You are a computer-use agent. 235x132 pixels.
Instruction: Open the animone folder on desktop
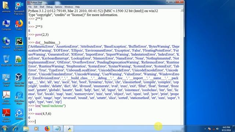click(6, 7)
